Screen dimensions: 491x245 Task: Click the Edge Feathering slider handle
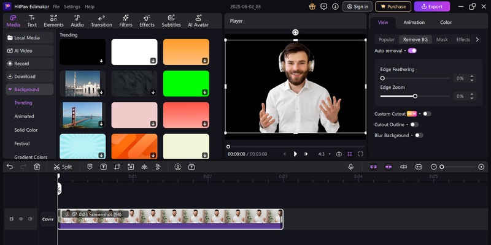coord(382,78)
